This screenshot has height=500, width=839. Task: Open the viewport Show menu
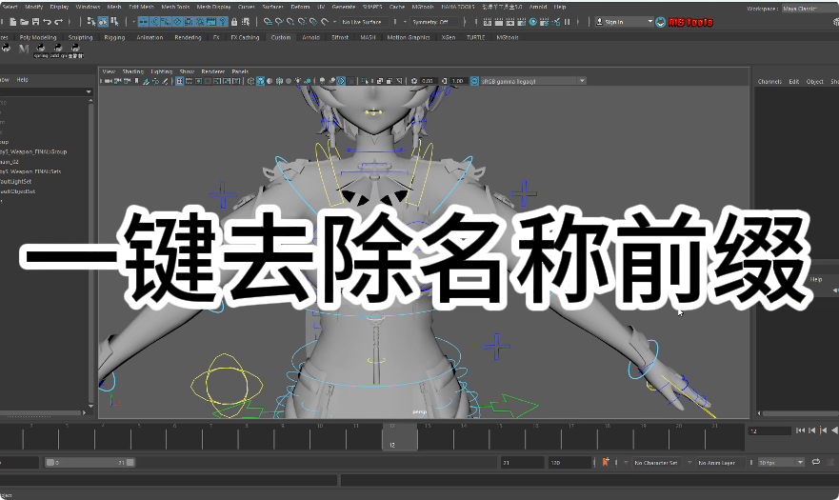(187, 71)
